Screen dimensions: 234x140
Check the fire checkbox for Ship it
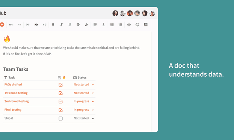60,118
